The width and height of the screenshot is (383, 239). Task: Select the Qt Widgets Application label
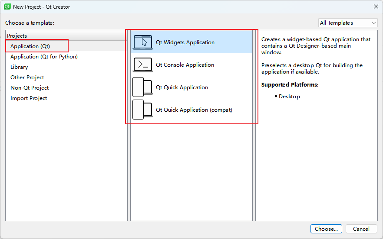[x=185, y=42]
